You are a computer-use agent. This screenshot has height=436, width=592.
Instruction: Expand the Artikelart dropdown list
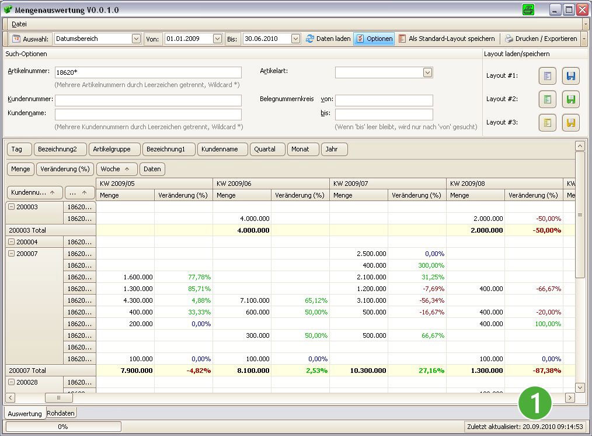[x=427, y=72]
